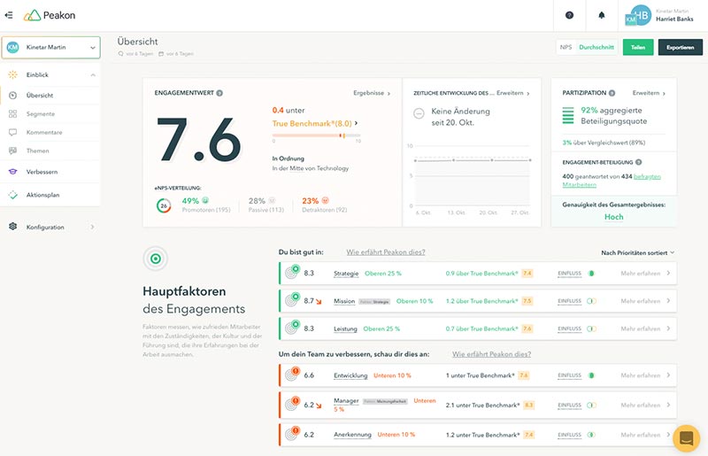Open Konfiguration gear icon
The image size is (708, 456).
pos(12,227)
